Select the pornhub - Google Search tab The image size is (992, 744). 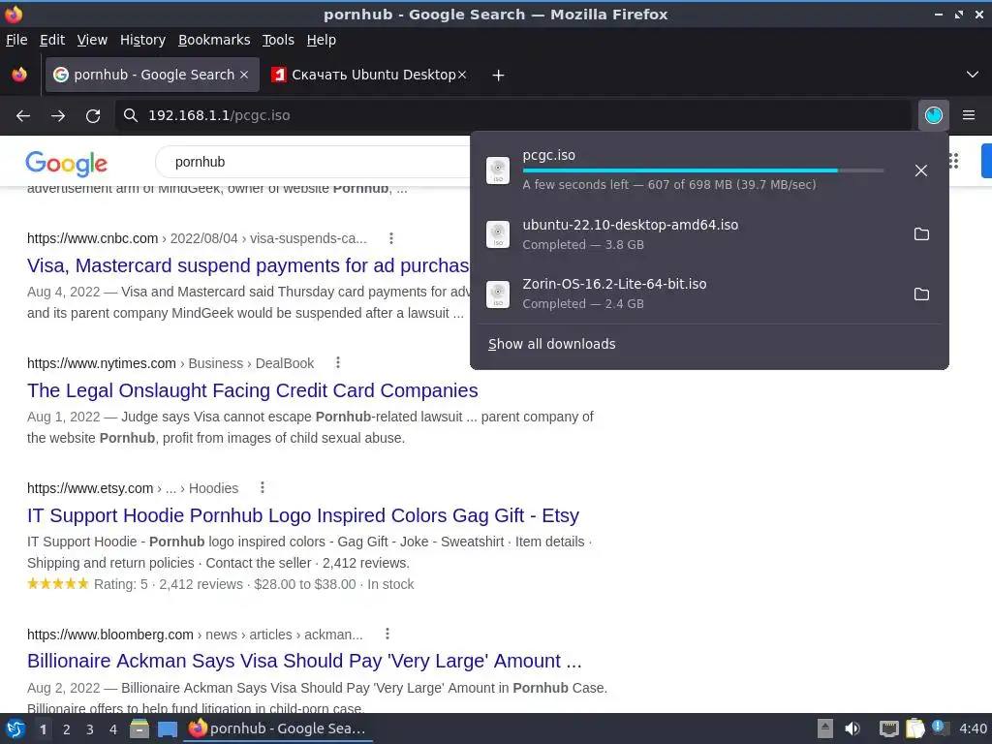152,75
